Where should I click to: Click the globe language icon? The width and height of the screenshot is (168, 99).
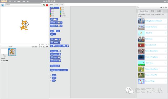point(10,1)
